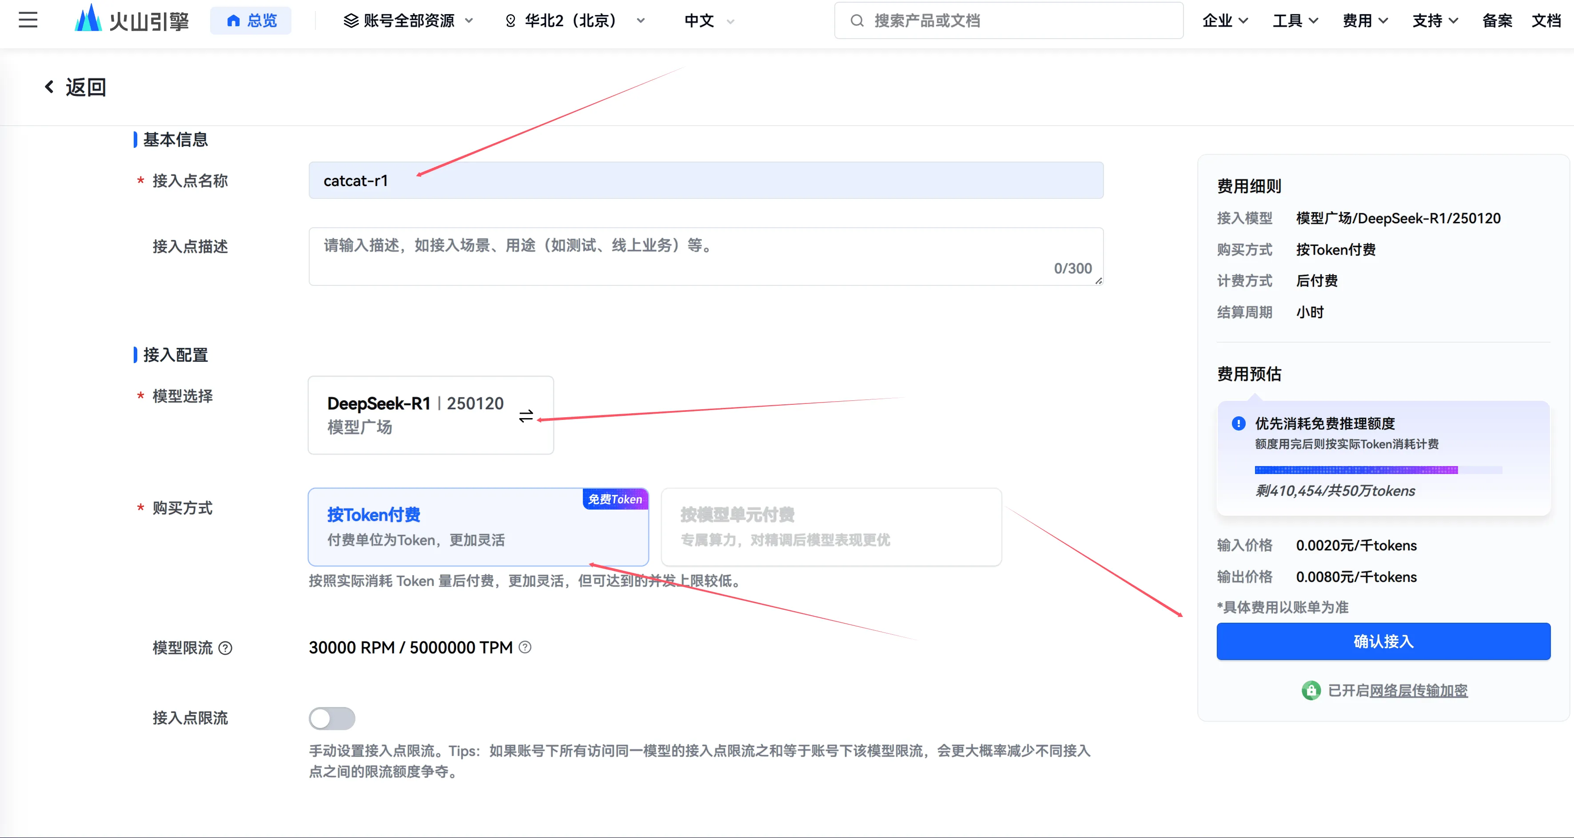Click into the 接入点描述 text area
The image size is (1574, 838).
(706, 257)
